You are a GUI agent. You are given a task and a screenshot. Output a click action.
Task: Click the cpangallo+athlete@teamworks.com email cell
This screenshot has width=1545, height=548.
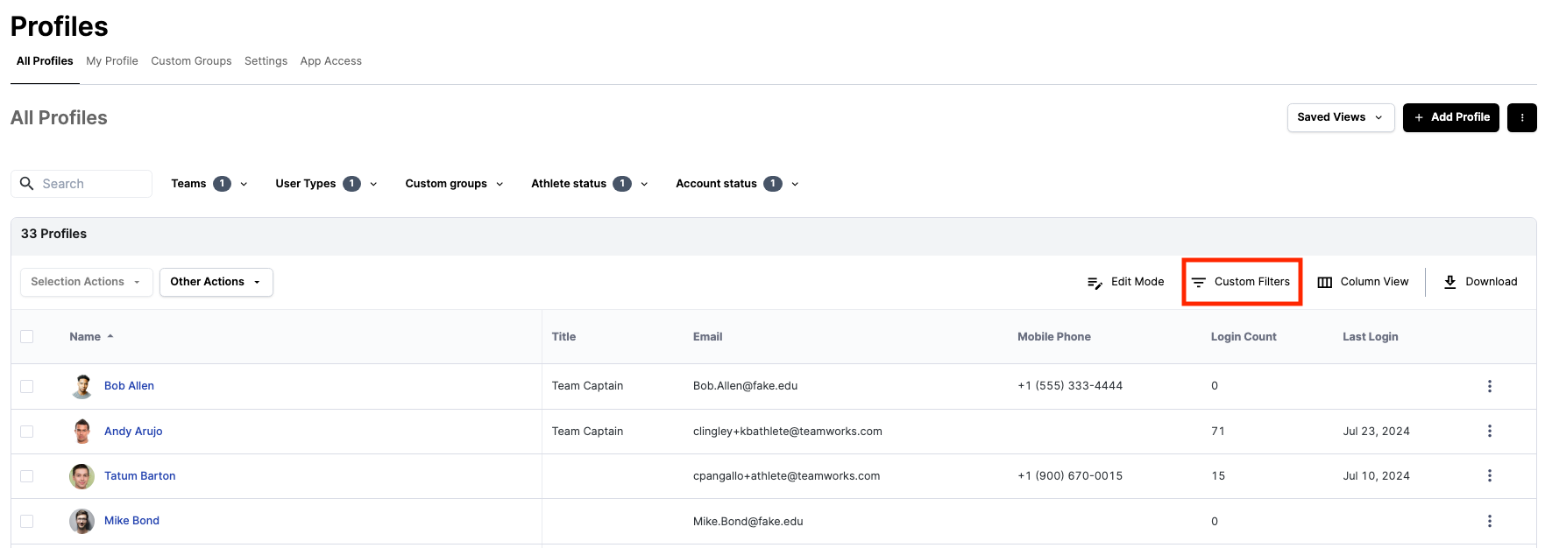786,476
